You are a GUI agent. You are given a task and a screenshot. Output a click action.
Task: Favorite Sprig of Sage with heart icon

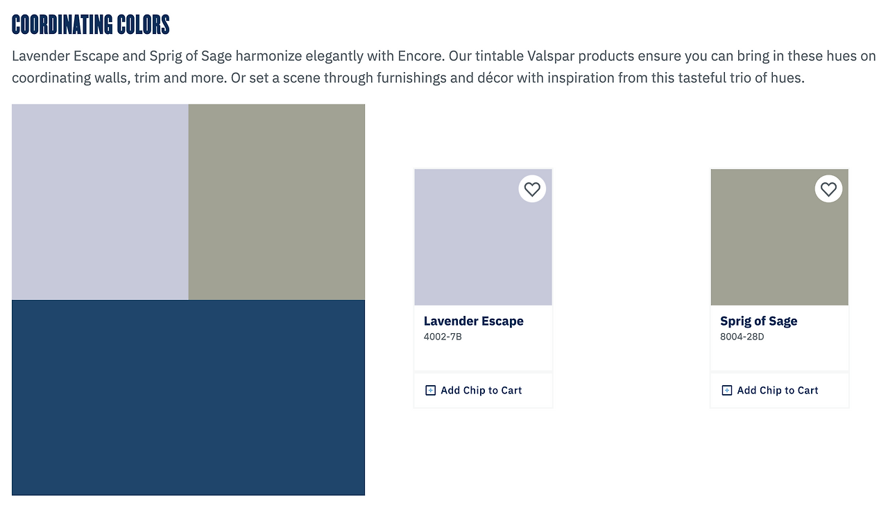click(x=828, y=189)
